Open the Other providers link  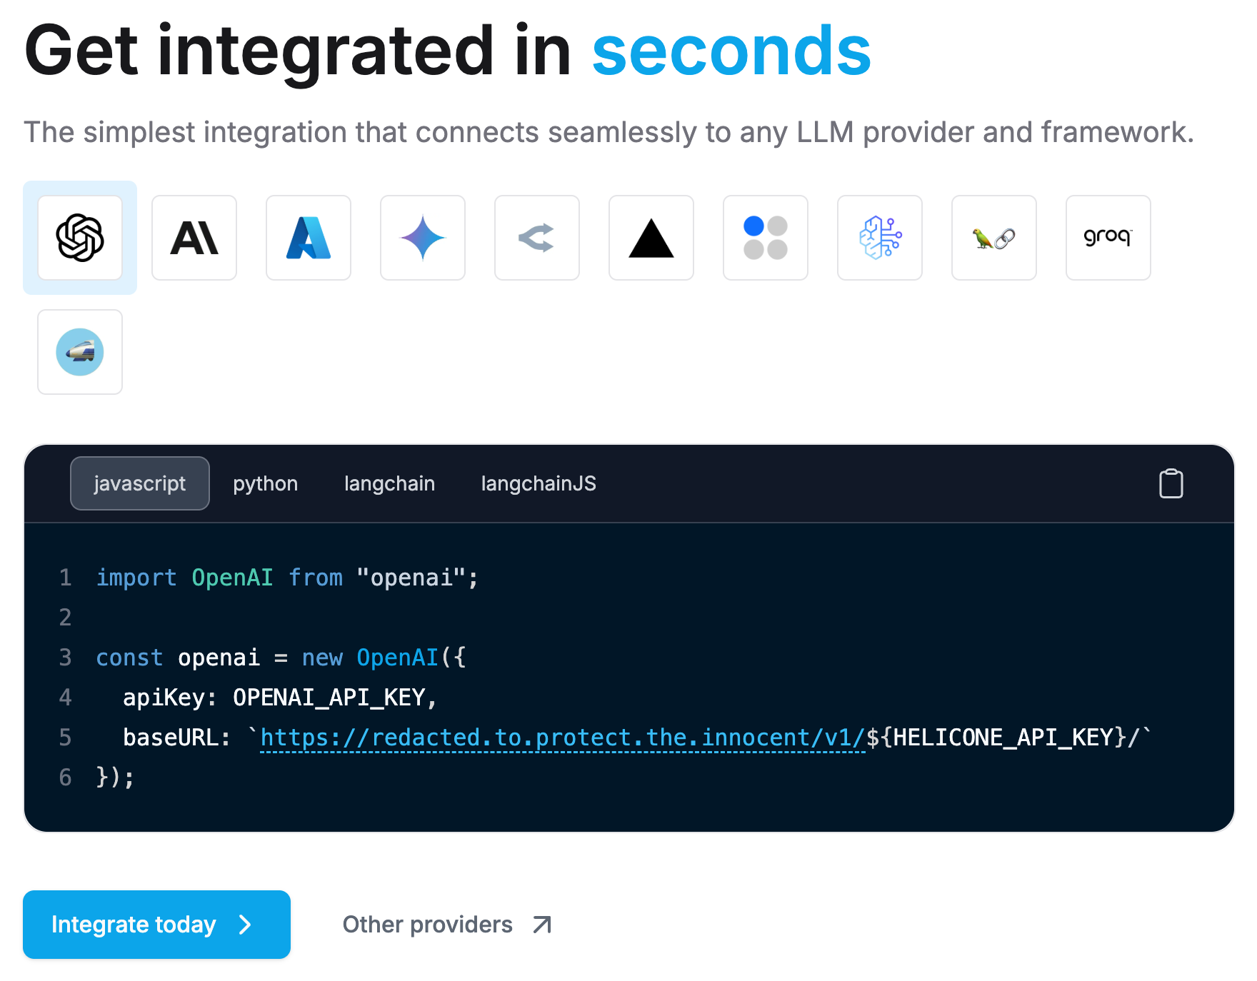(447, 925)
